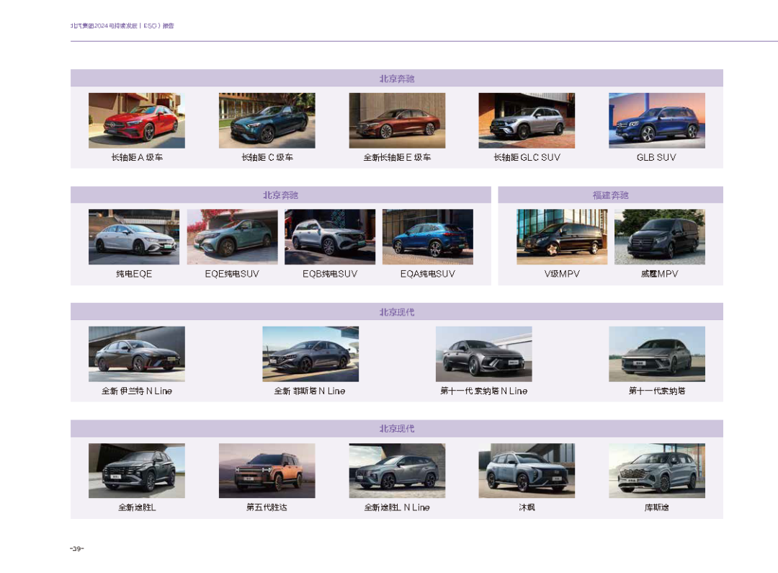Viewport: 778px width, 573px height.
Task: Open the 全新 菲斯塔 N Line photo
Action: click(310, 354)
